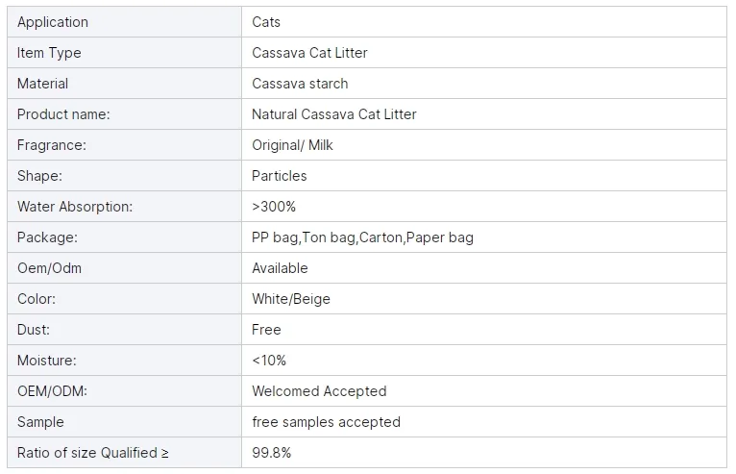Select the "Particles" shape value

(279, 176)
